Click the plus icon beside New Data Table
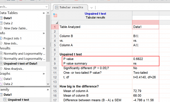This screenshot has width=170, height=102. pos(1,28)
